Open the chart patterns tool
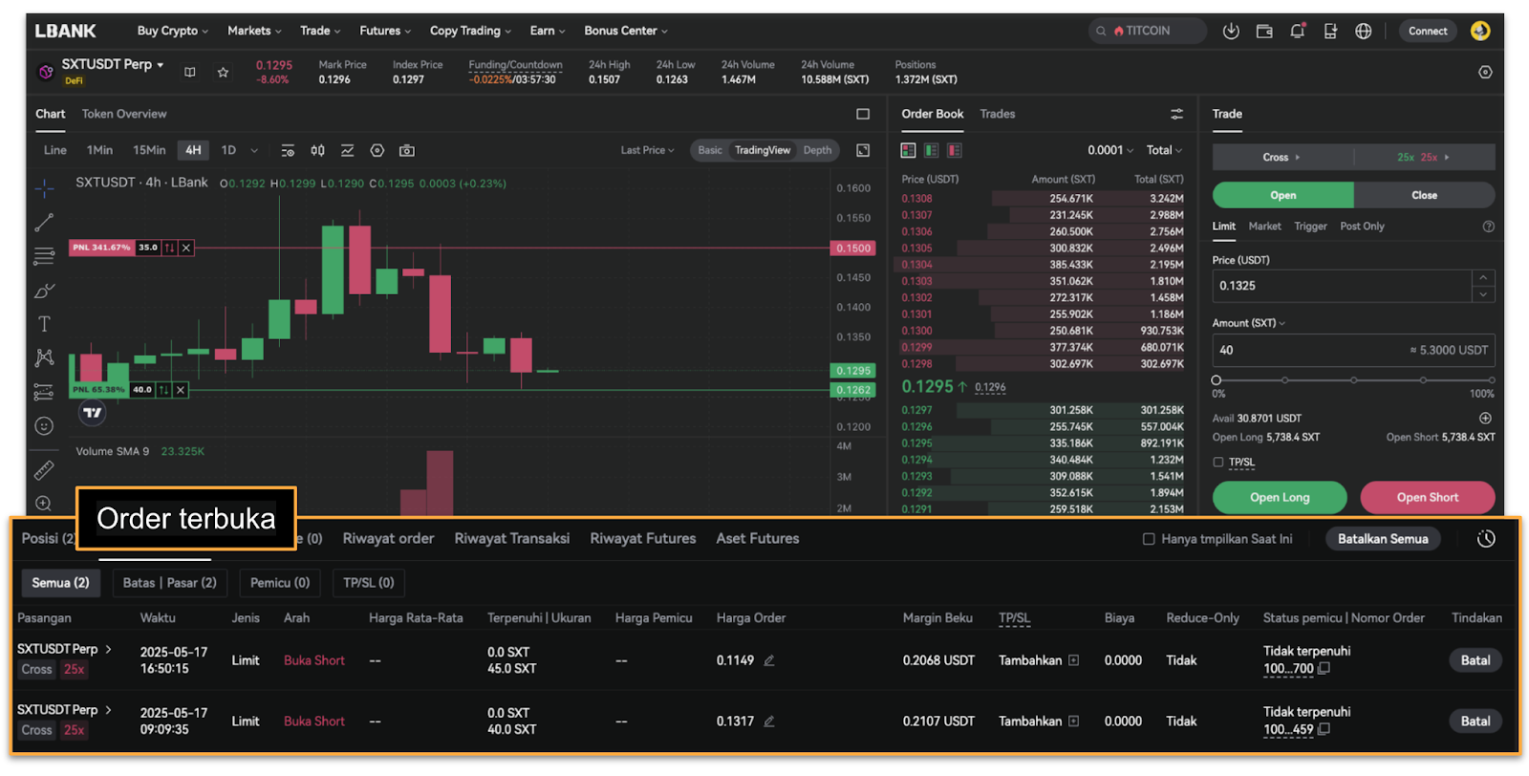This screenshot has height=776, width=1529. 44,358
